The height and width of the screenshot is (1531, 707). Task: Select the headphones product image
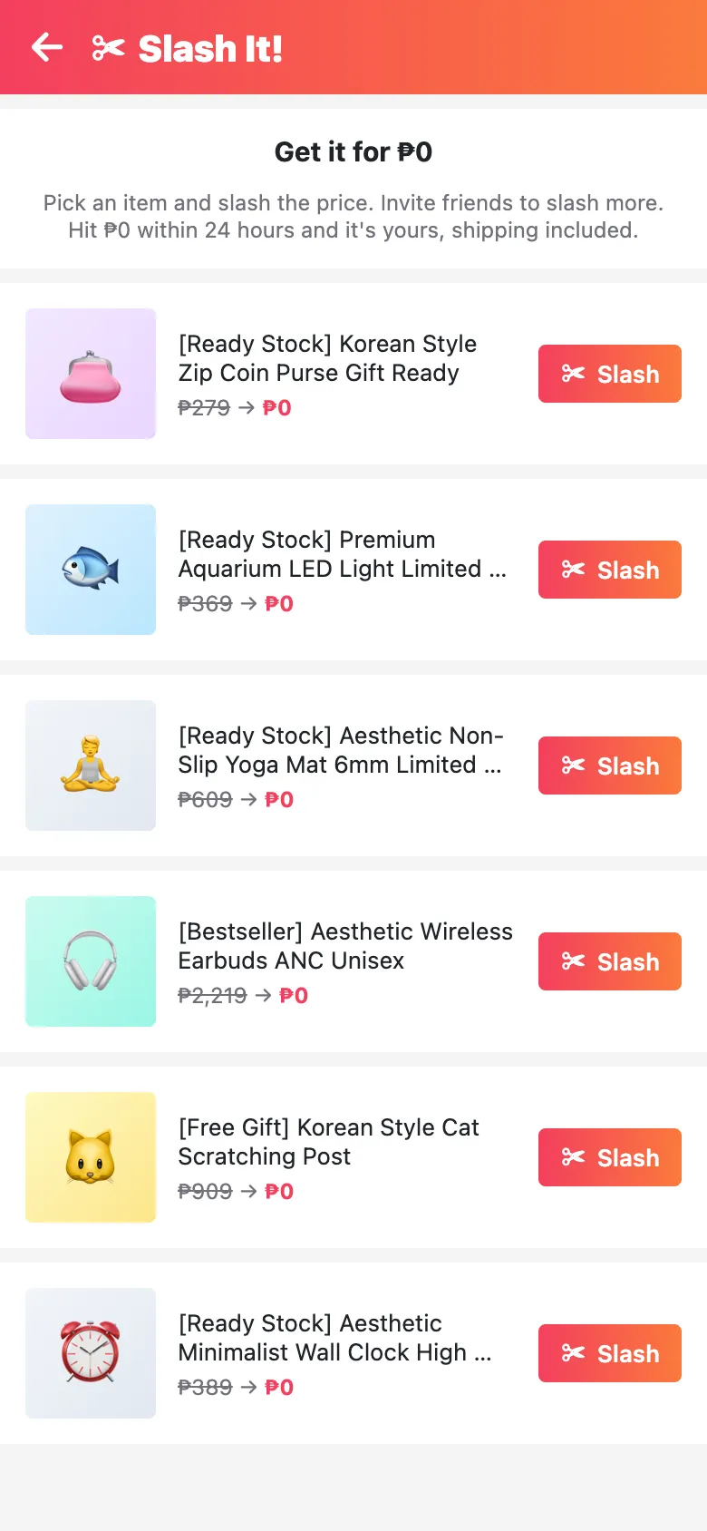point(91,961)
